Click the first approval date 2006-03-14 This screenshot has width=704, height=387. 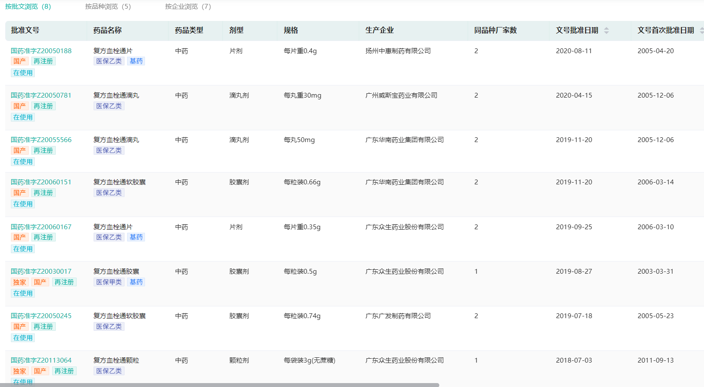(x=656, y=182)
